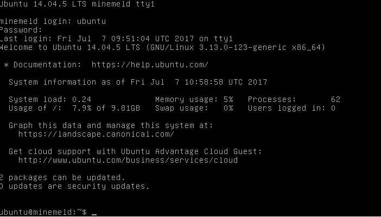Click the landscape.canonical.com URL
381x217 pixels.
click(96, 134)
